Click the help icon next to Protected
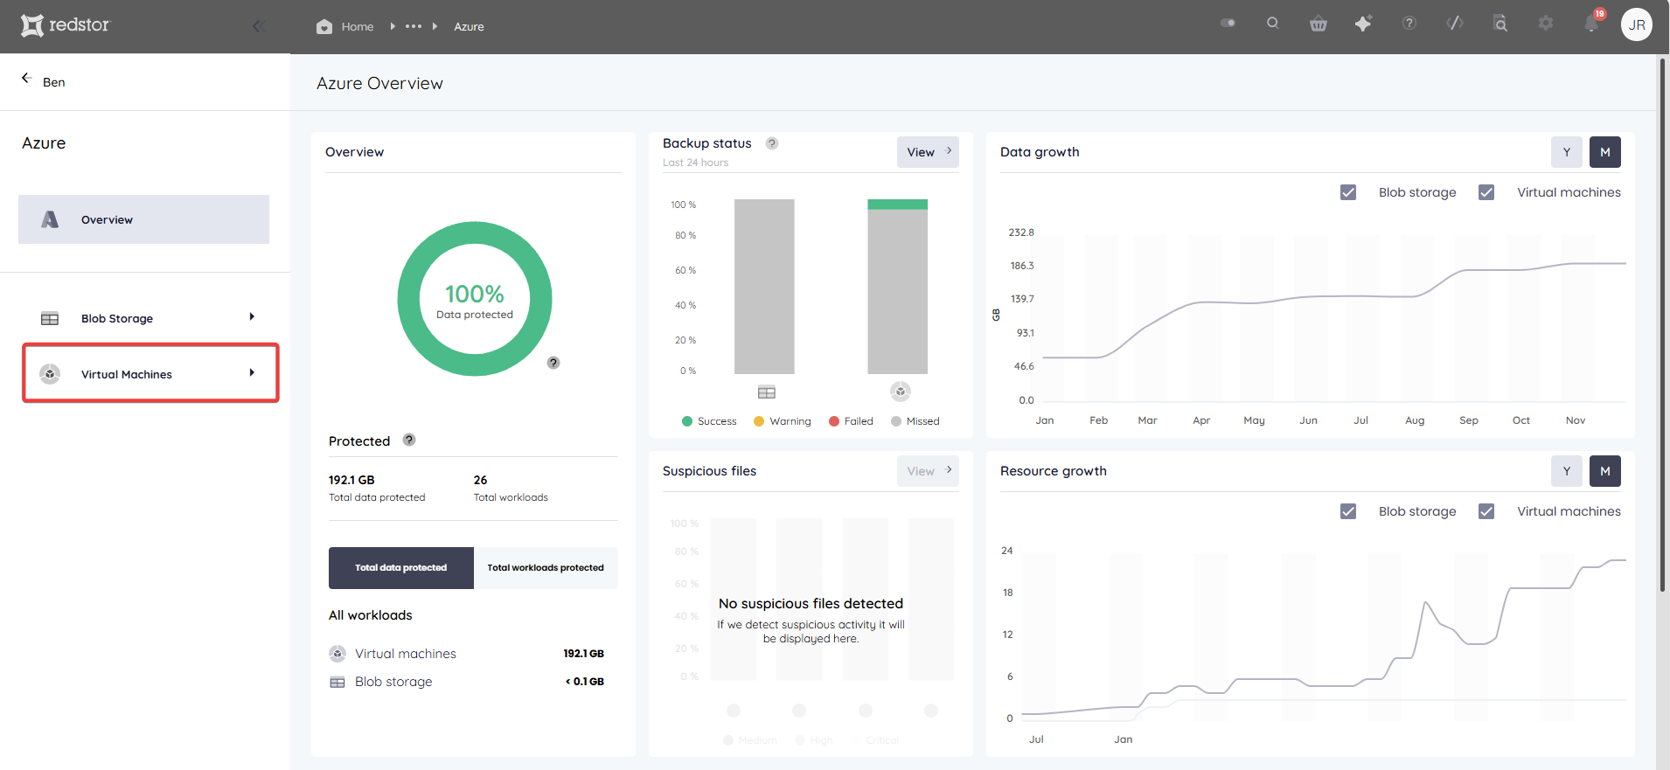The image size is (1670, 770). pyautogui.click(x=409, y=440)
